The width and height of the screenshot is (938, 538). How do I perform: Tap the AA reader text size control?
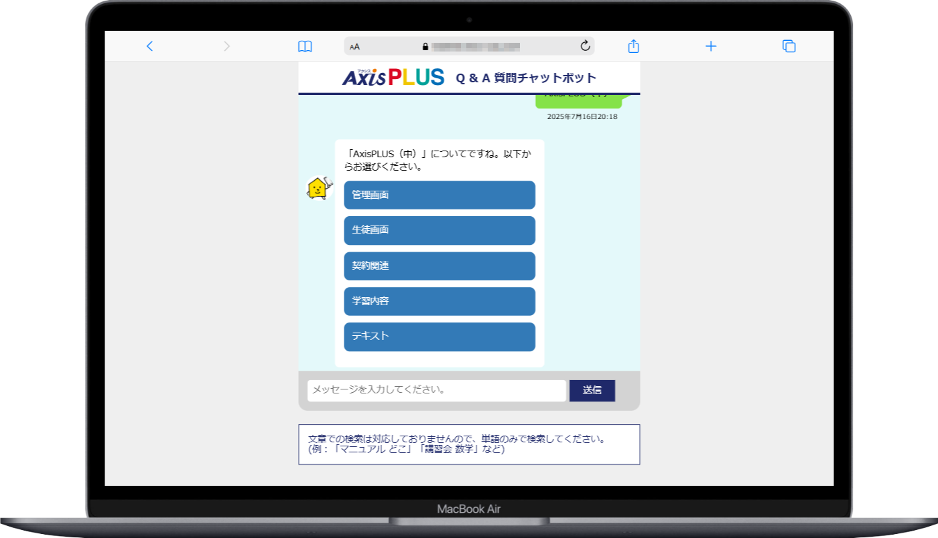354,47
